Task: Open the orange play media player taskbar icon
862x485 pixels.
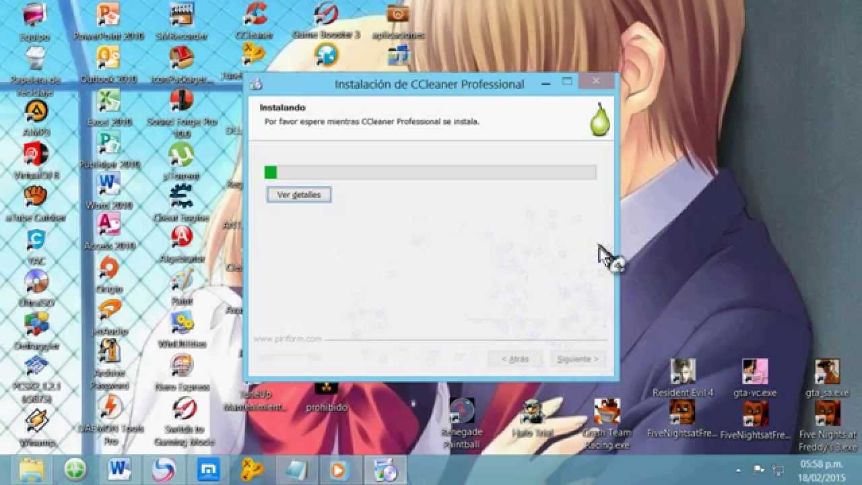Action: 339,470
